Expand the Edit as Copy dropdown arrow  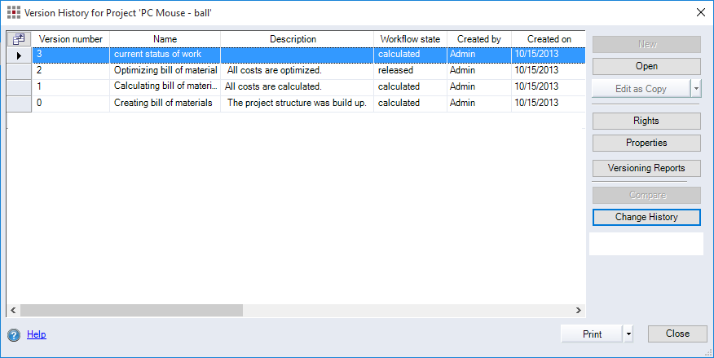pyautogui.click(x=696, y=89)
